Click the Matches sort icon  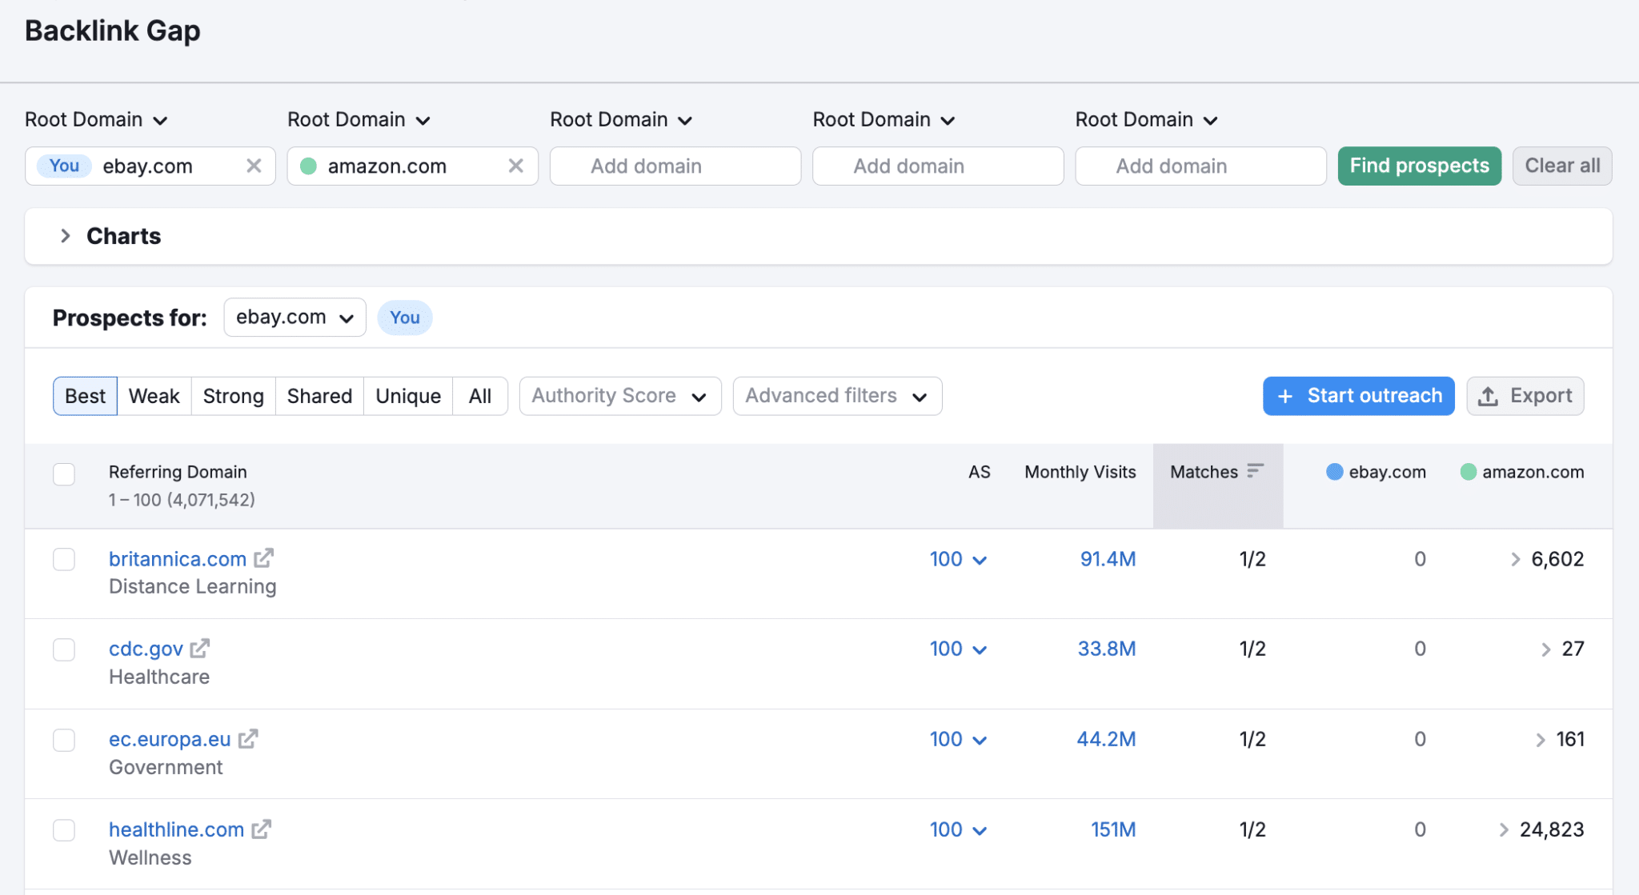[x=1256, y=470]
